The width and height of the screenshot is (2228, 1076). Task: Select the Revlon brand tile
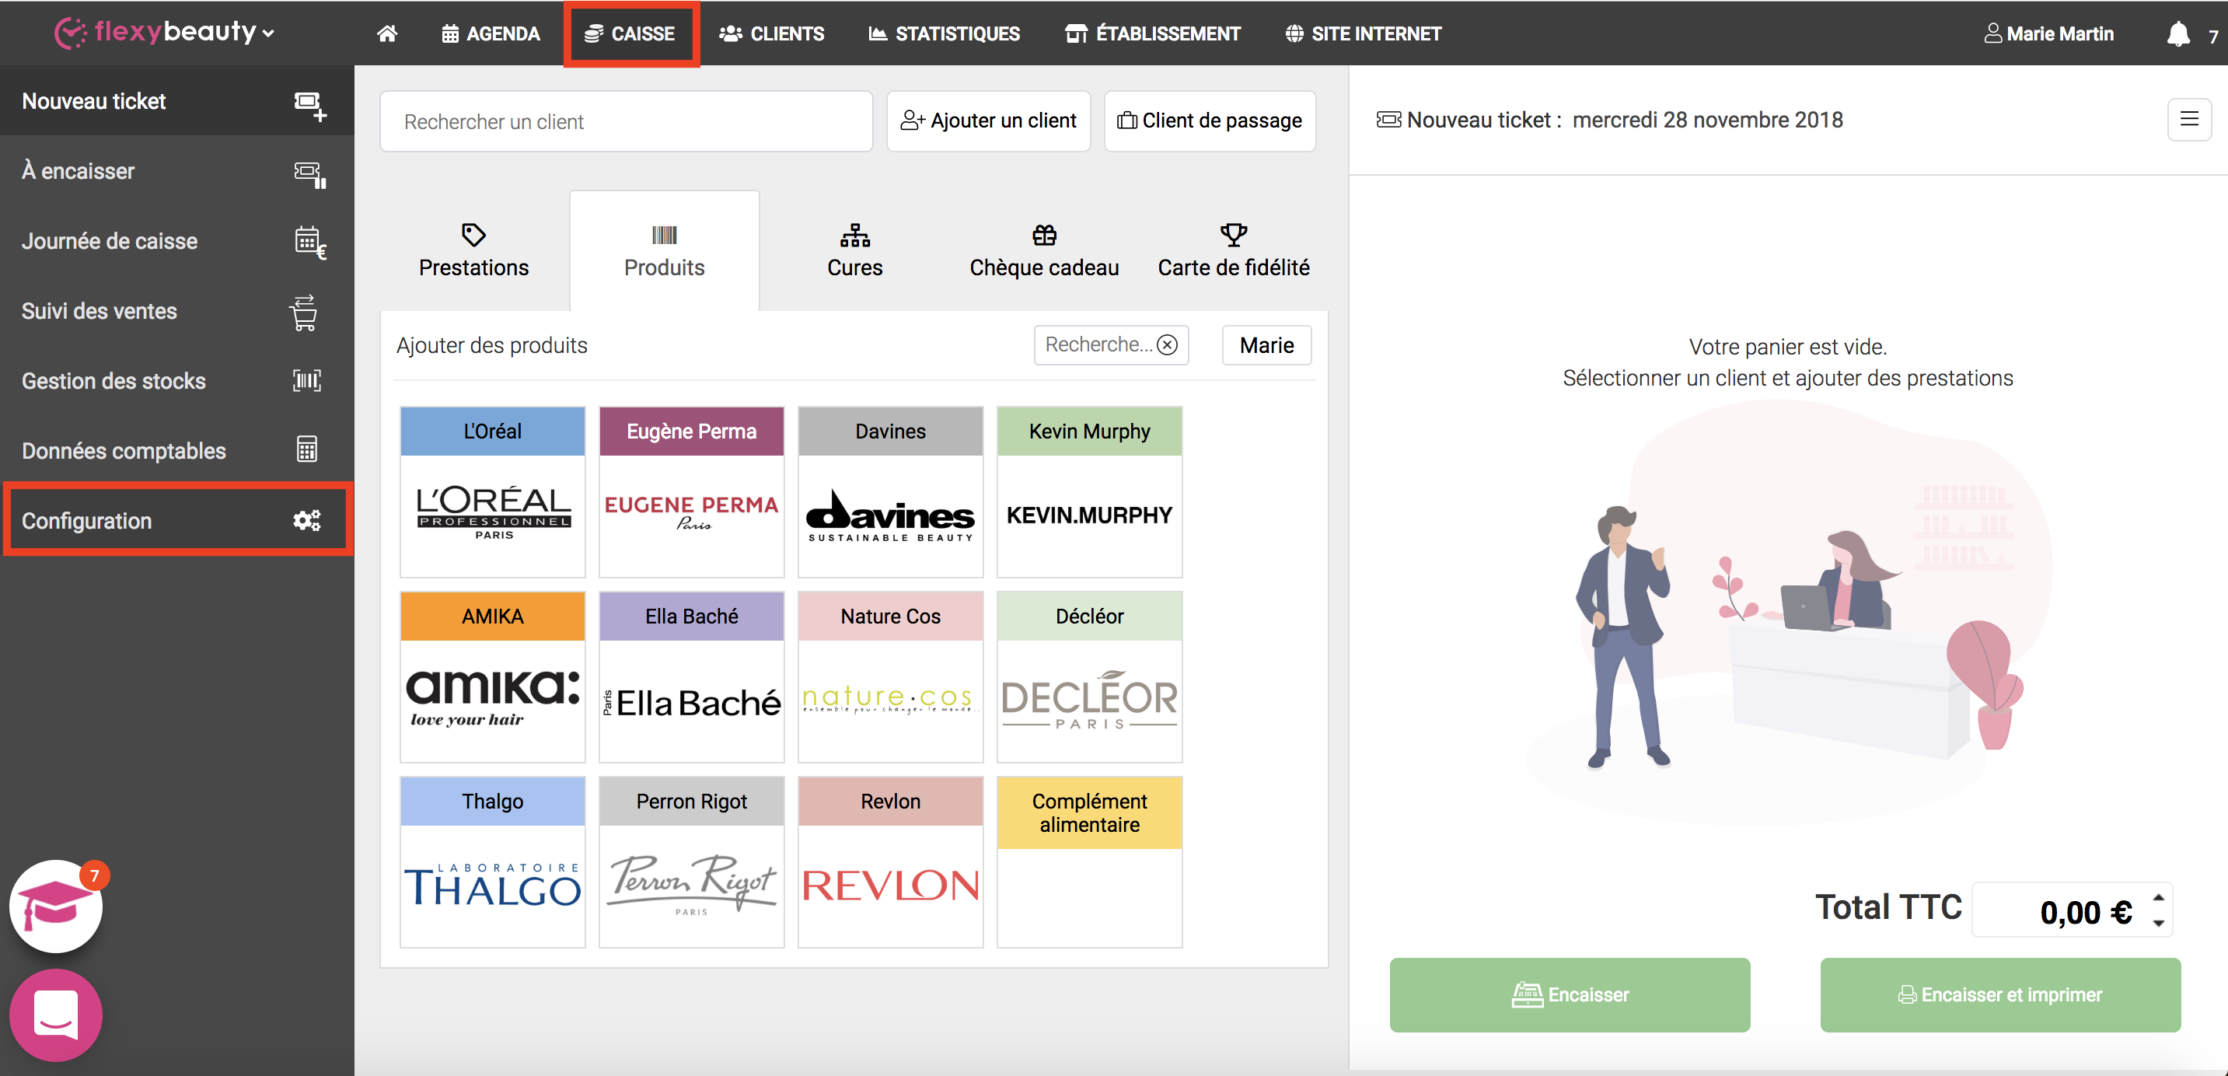[x=890, y=861]
